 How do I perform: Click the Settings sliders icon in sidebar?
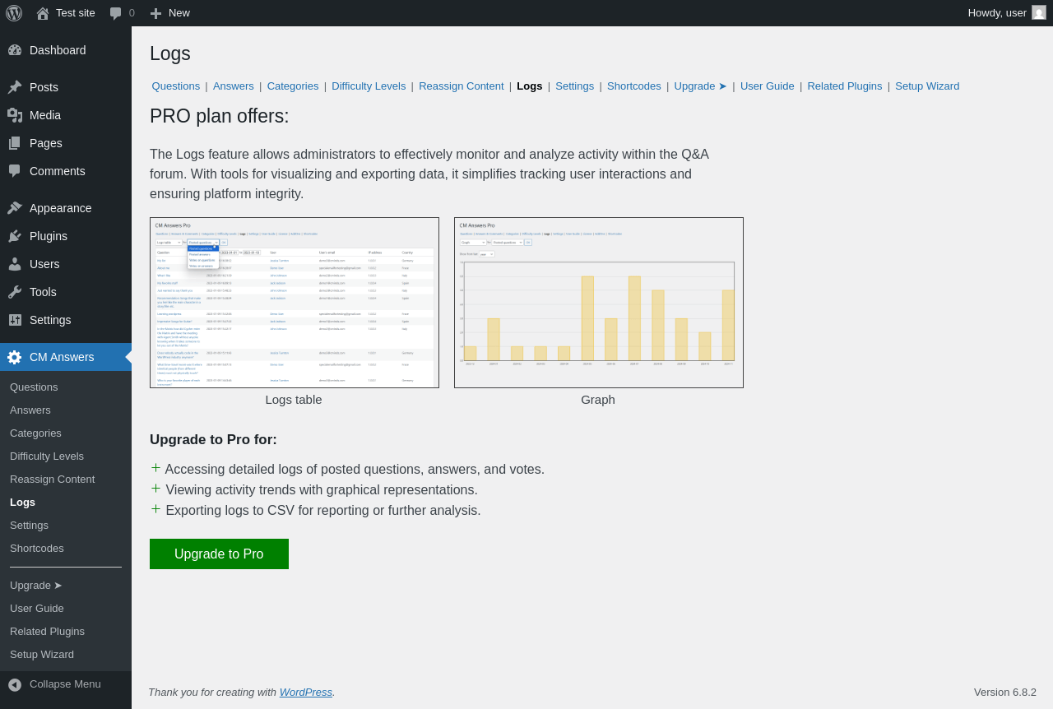click(15, 320)
